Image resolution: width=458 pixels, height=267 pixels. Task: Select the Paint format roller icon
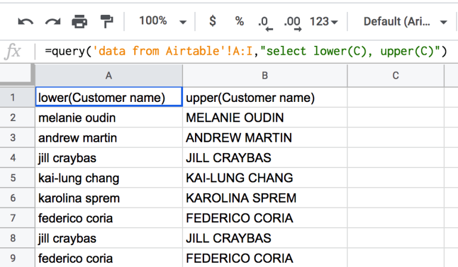[107, 22]
